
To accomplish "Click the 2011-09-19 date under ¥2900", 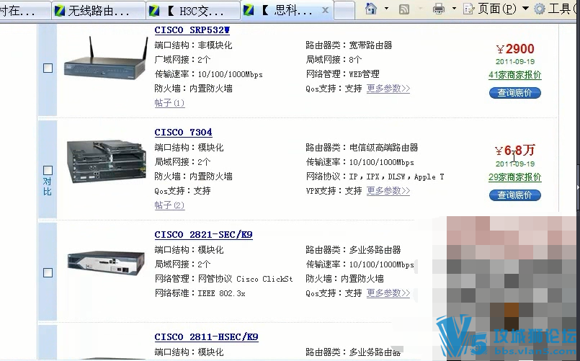I will click(515, 61).
